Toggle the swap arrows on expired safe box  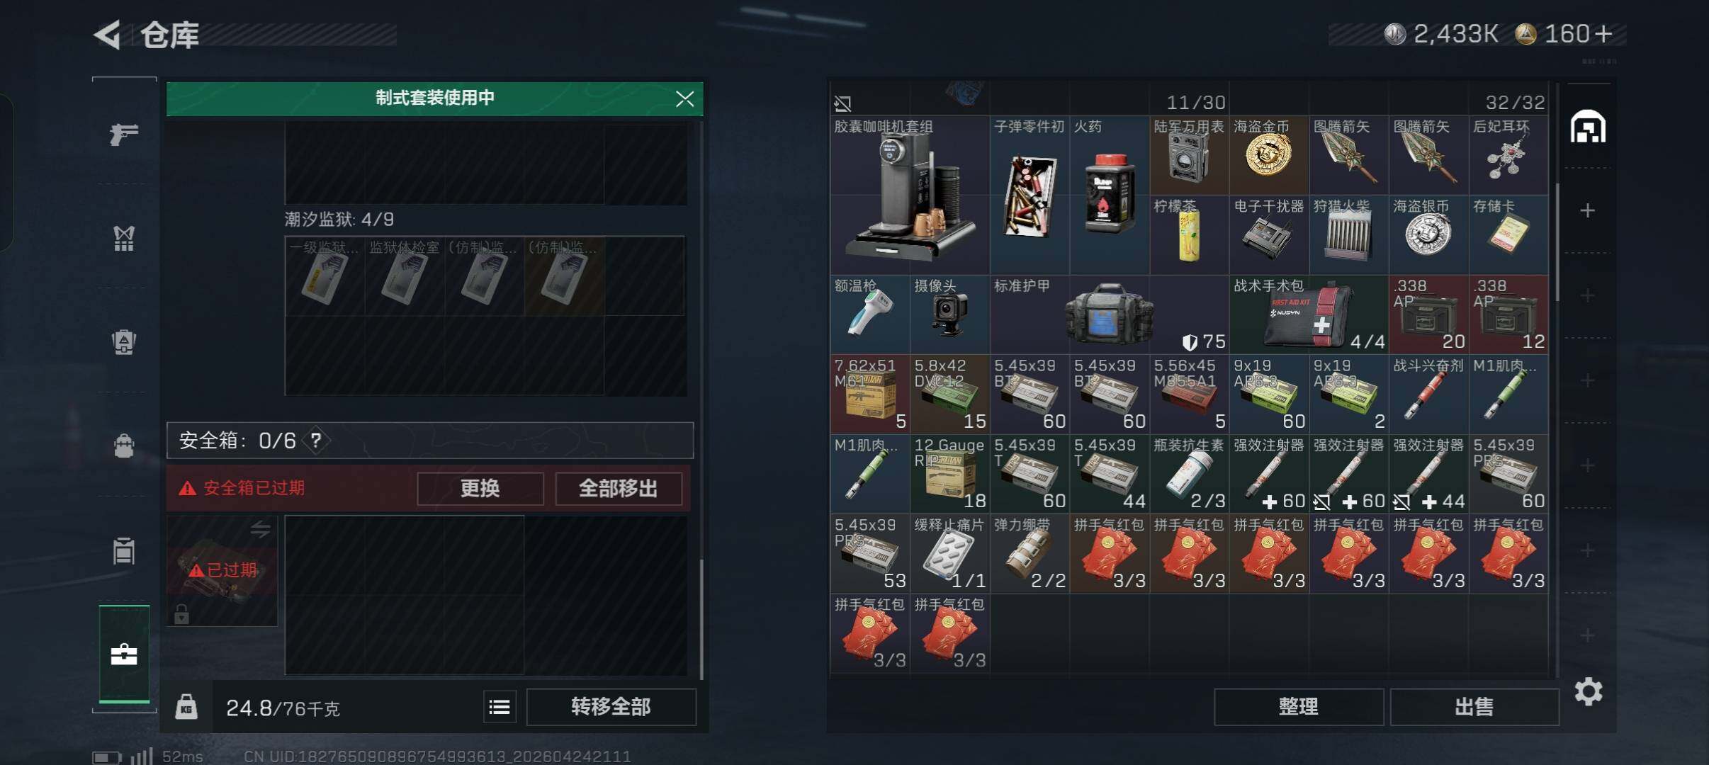coord(260,529)
